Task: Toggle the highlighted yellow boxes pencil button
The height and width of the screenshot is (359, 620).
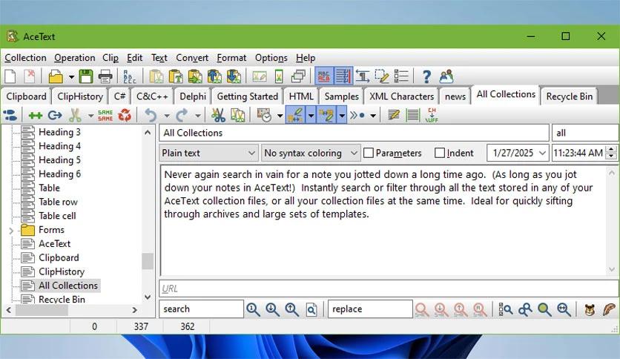Action: 326,115
